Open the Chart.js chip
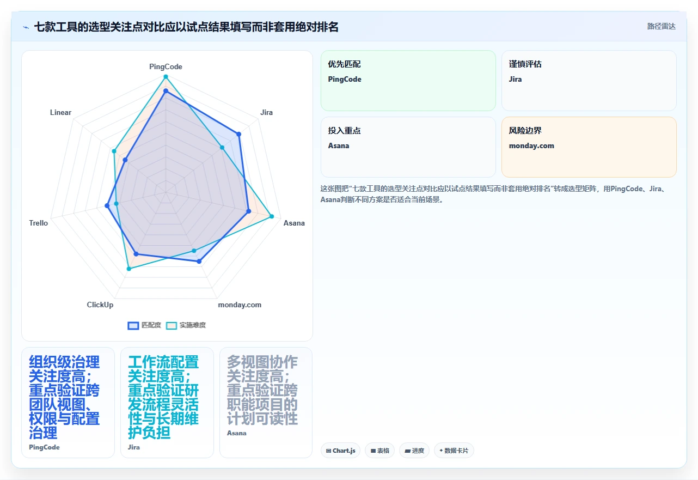The width and height of the screenshot is (698, 480). (x=340, y=451)
